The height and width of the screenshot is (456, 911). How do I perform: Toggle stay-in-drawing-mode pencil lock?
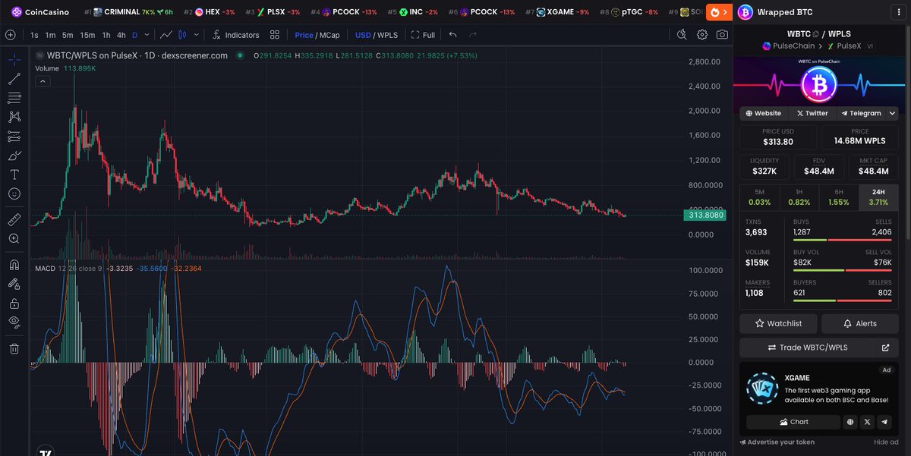coord(14,284)
